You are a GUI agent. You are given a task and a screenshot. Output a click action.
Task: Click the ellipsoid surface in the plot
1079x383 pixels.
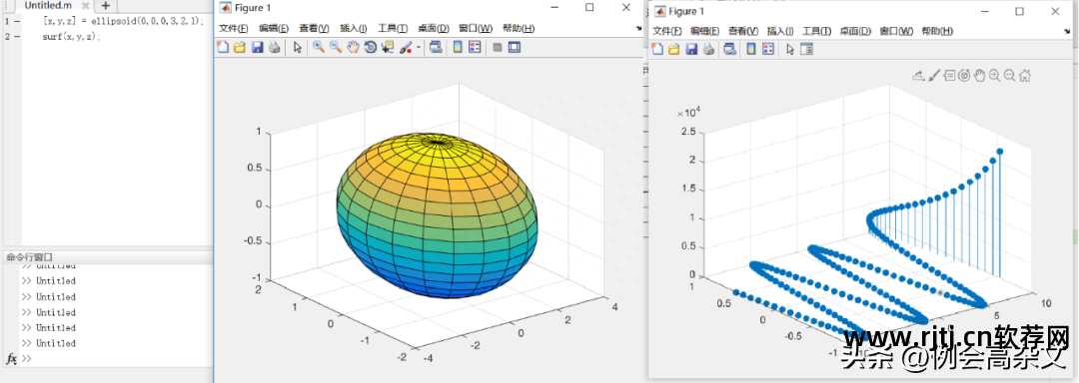[437, 216]
